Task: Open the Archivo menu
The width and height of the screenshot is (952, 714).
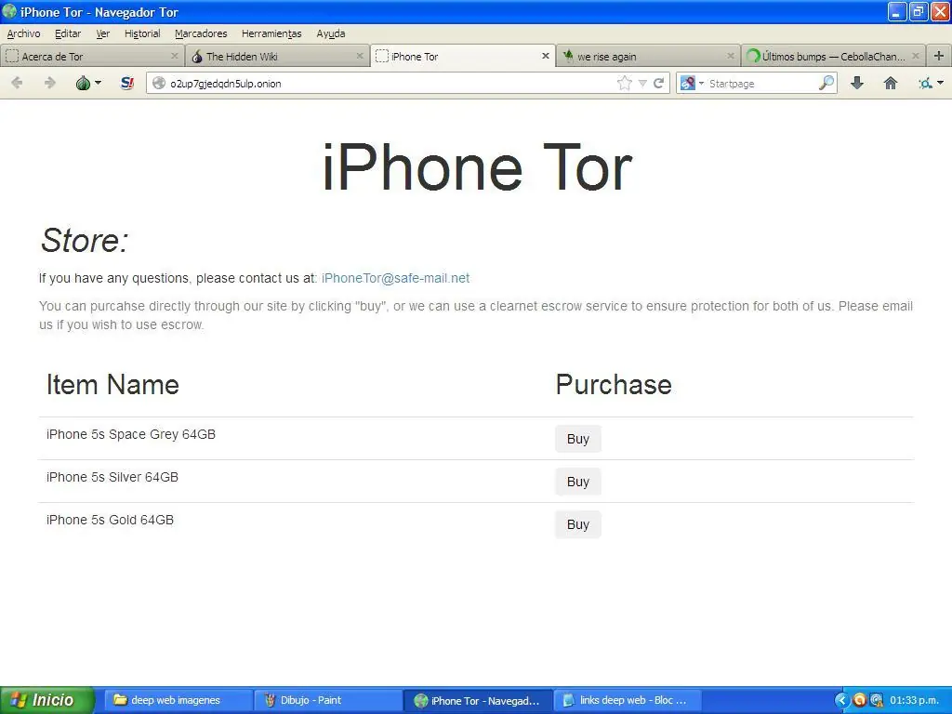Action: coord(23,33)
